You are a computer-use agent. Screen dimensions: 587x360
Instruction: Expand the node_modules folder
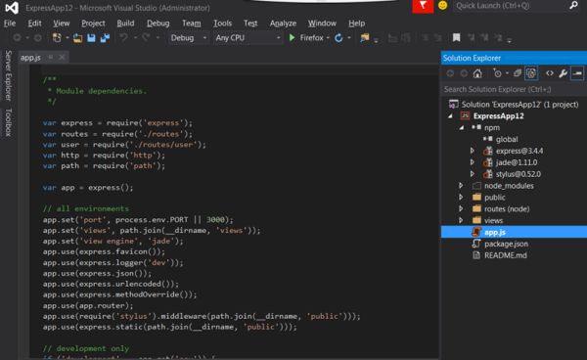[461, 186]
